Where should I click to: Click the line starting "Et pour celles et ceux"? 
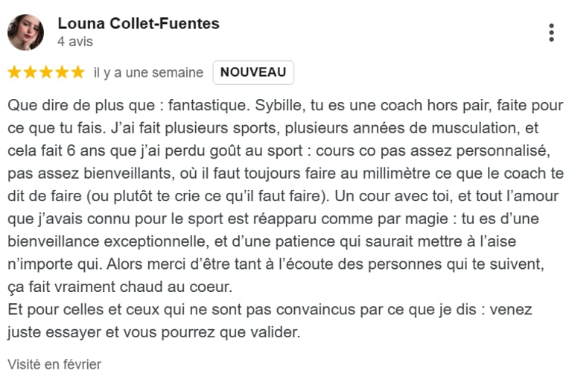coord(270,310)
